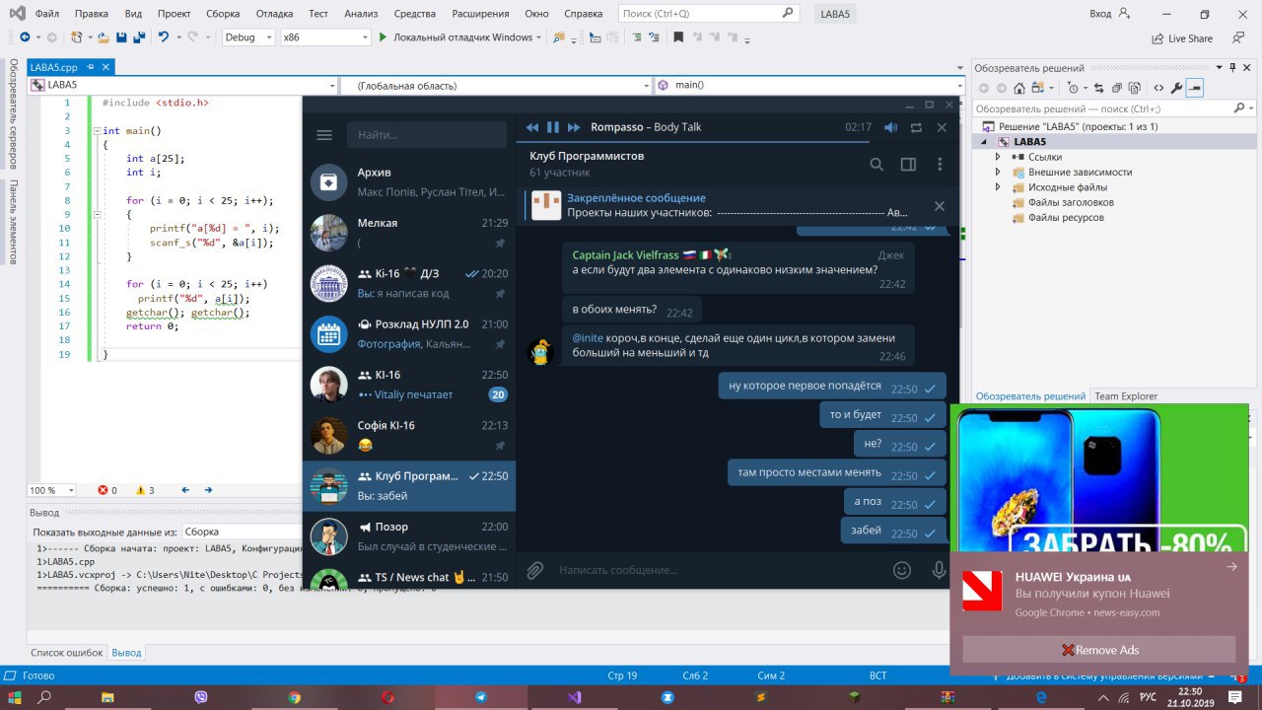1262x710 pixels.
Task: Record a voice message with microphone
Action: tap(940, 570)
